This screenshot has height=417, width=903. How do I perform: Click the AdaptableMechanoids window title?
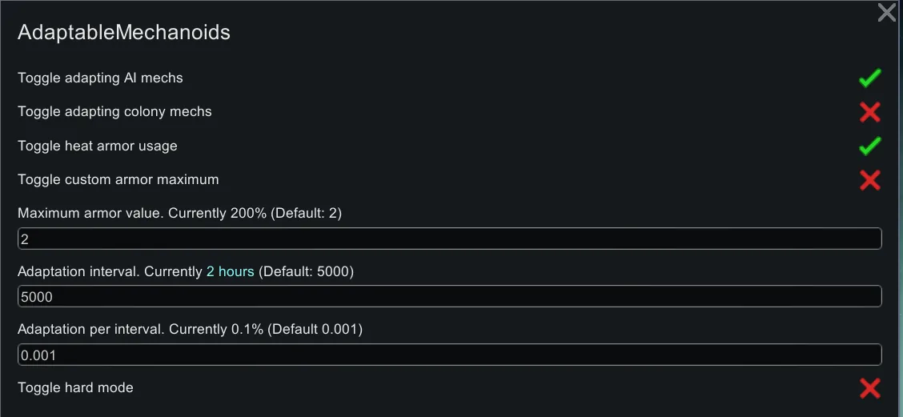click(124, 33)
